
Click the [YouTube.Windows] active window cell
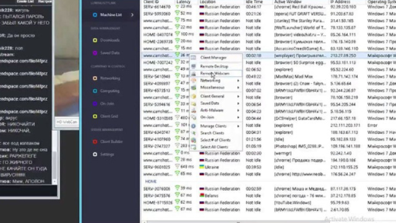293,203
